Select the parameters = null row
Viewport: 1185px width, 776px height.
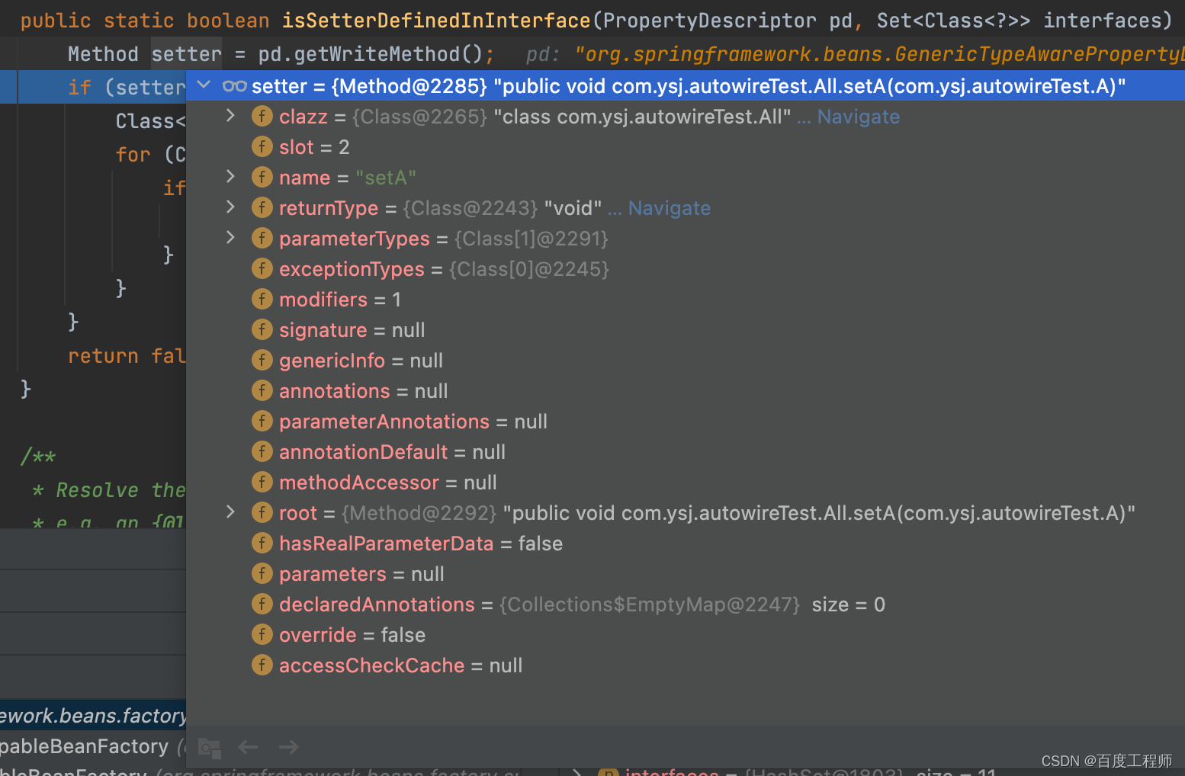(686, 574)
